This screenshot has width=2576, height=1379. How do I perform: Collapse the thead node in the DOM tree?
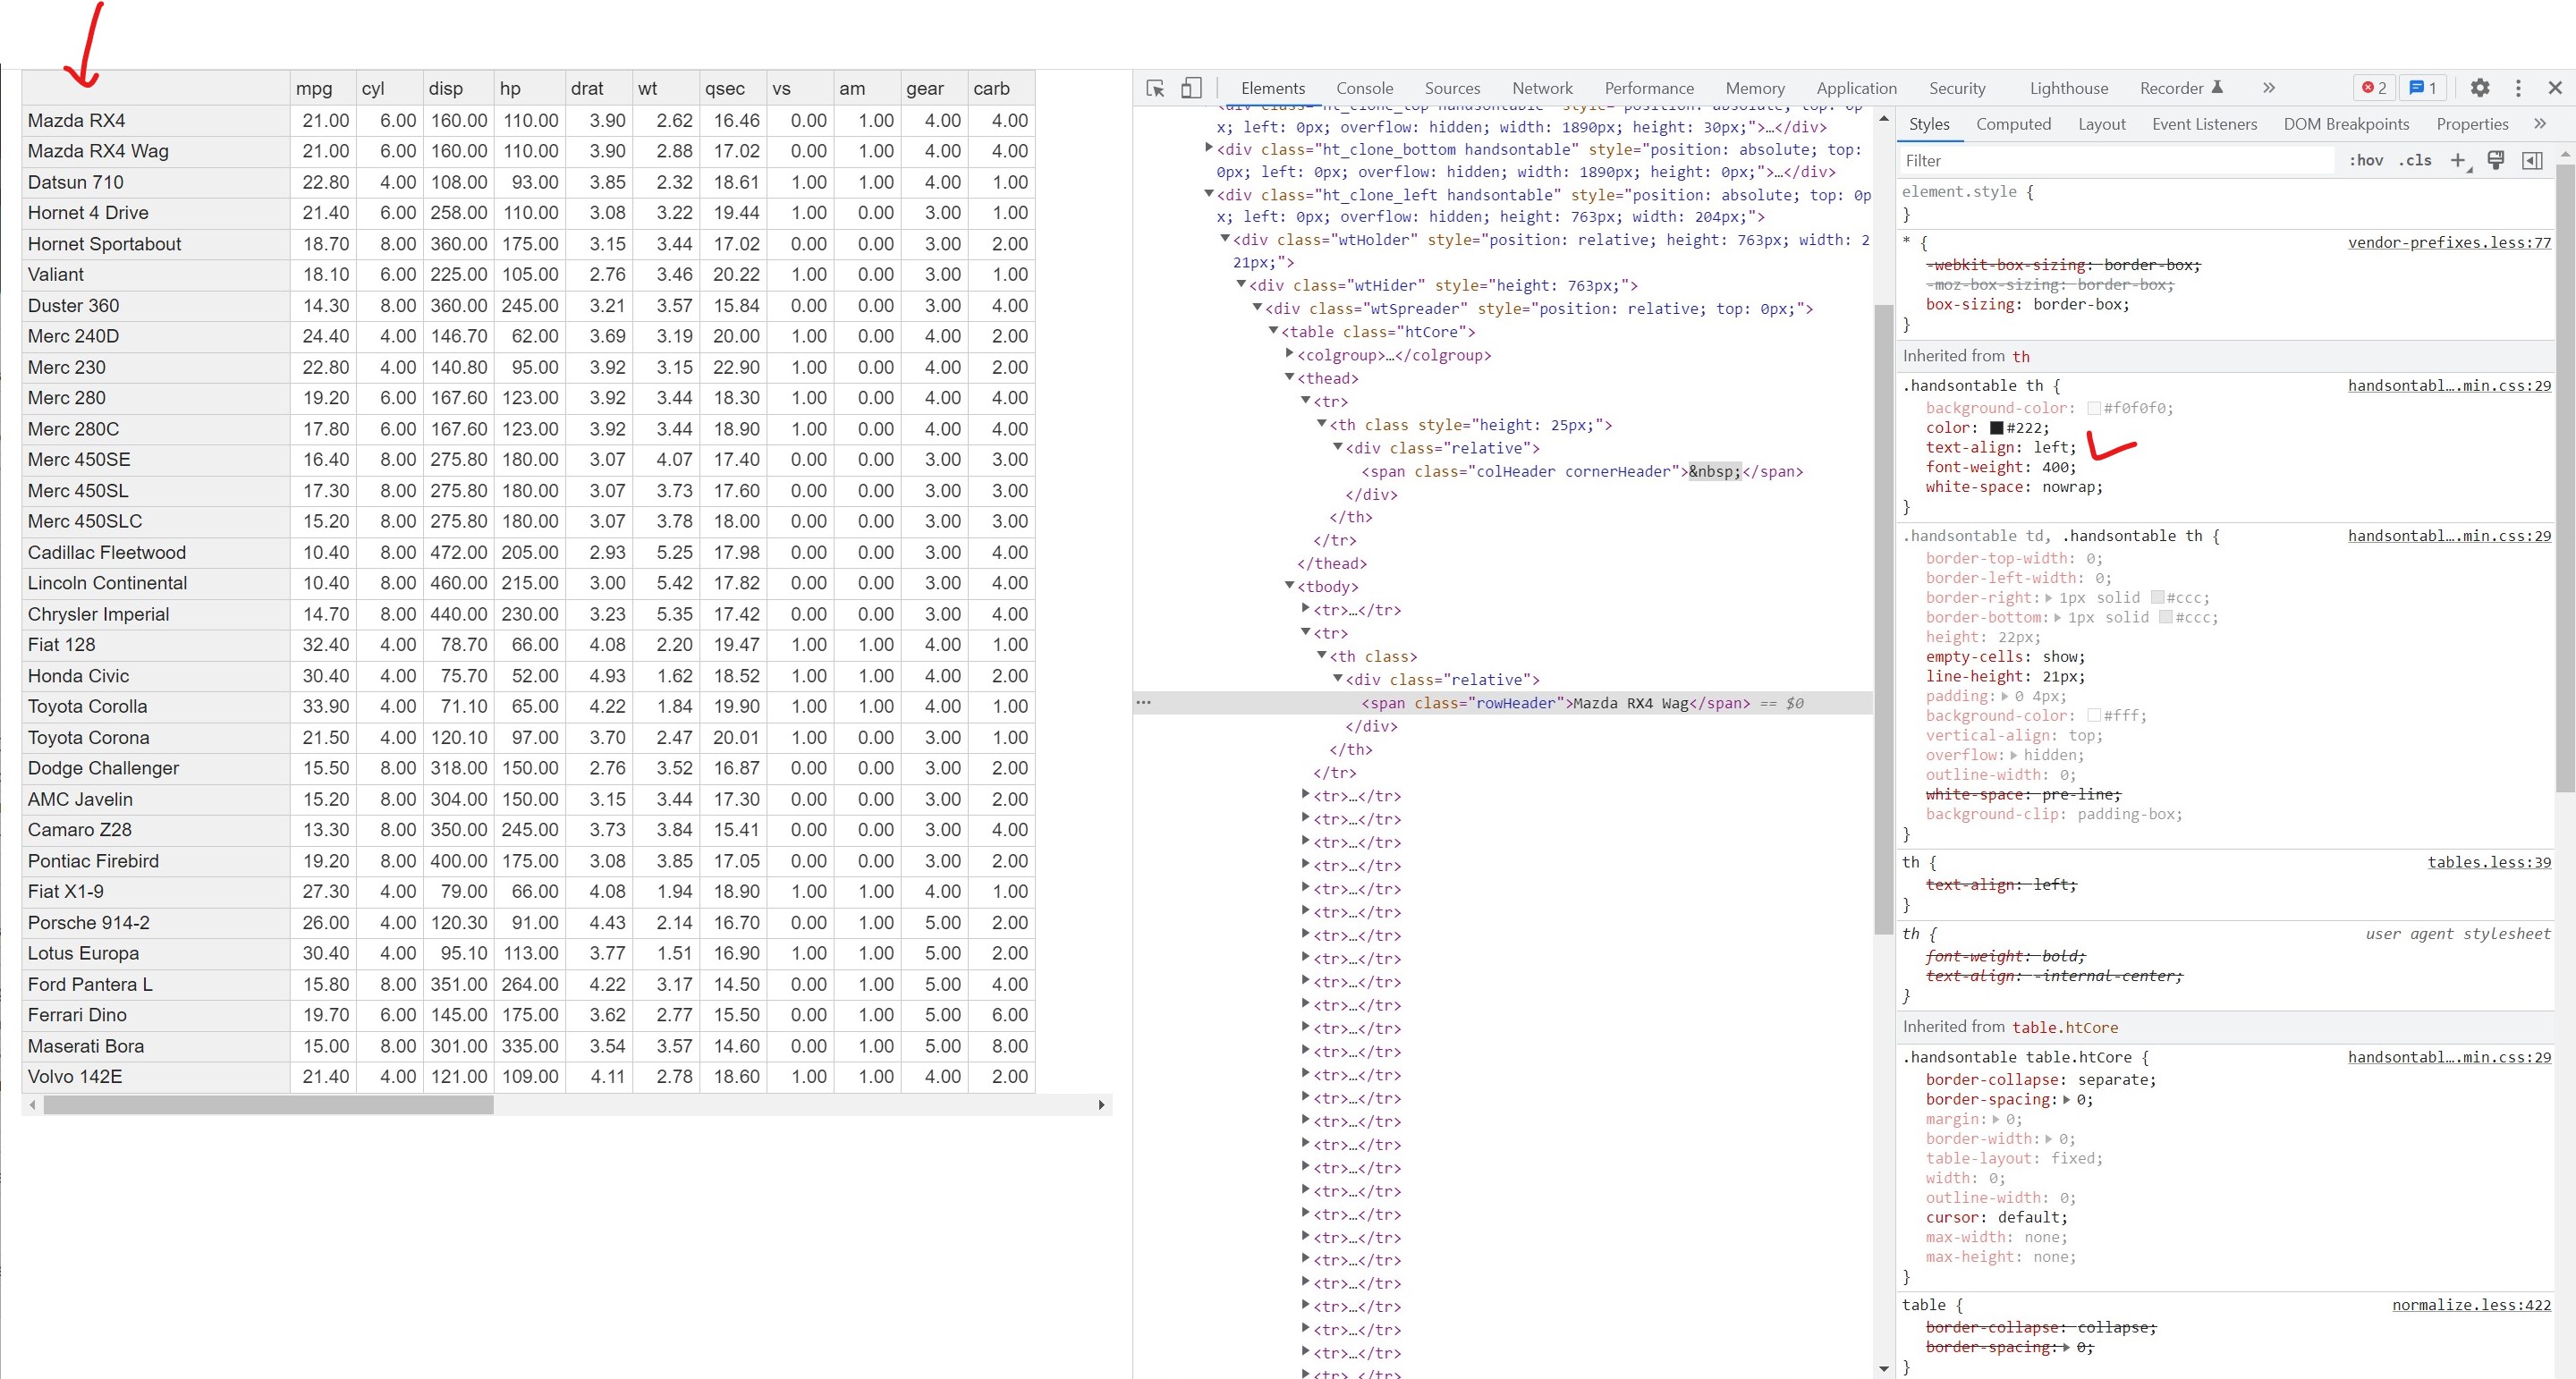1289,377
